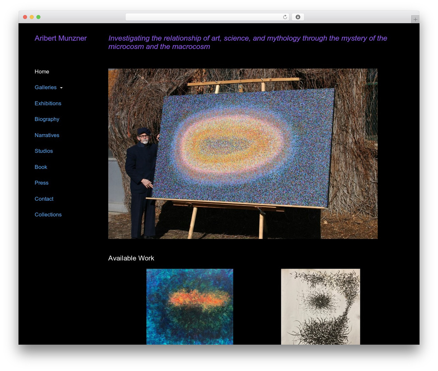Open the Biography page

(x=47, y=119)
